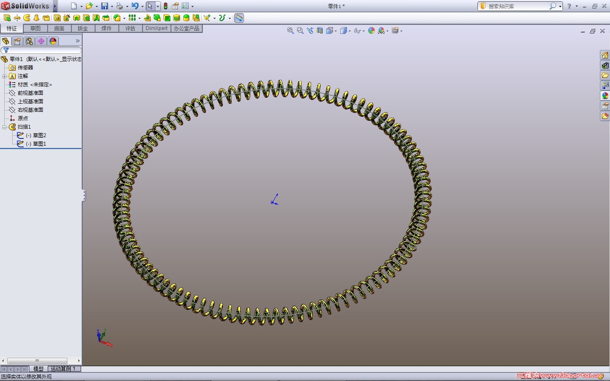Open the Display Style cube icon
Screen dimensions: 610x381
click(344, 30)
